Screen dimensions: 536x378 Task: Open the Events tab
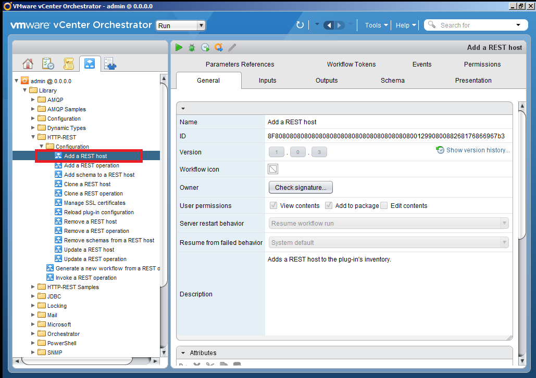[x=422, y=64]
